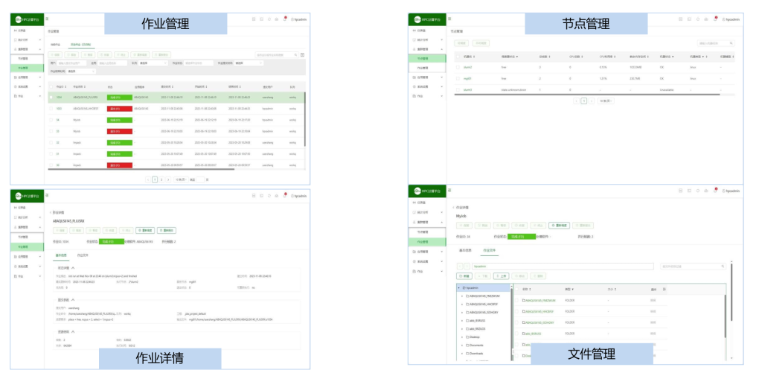
Task: Select the checkbox for node mgt01
Action: coord(457,77)
